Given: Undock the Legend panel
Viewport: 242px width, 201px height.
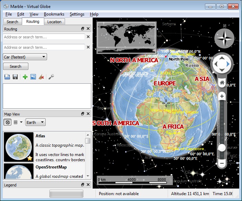Looking at the screenshot, I should click(x=83, y=185).
